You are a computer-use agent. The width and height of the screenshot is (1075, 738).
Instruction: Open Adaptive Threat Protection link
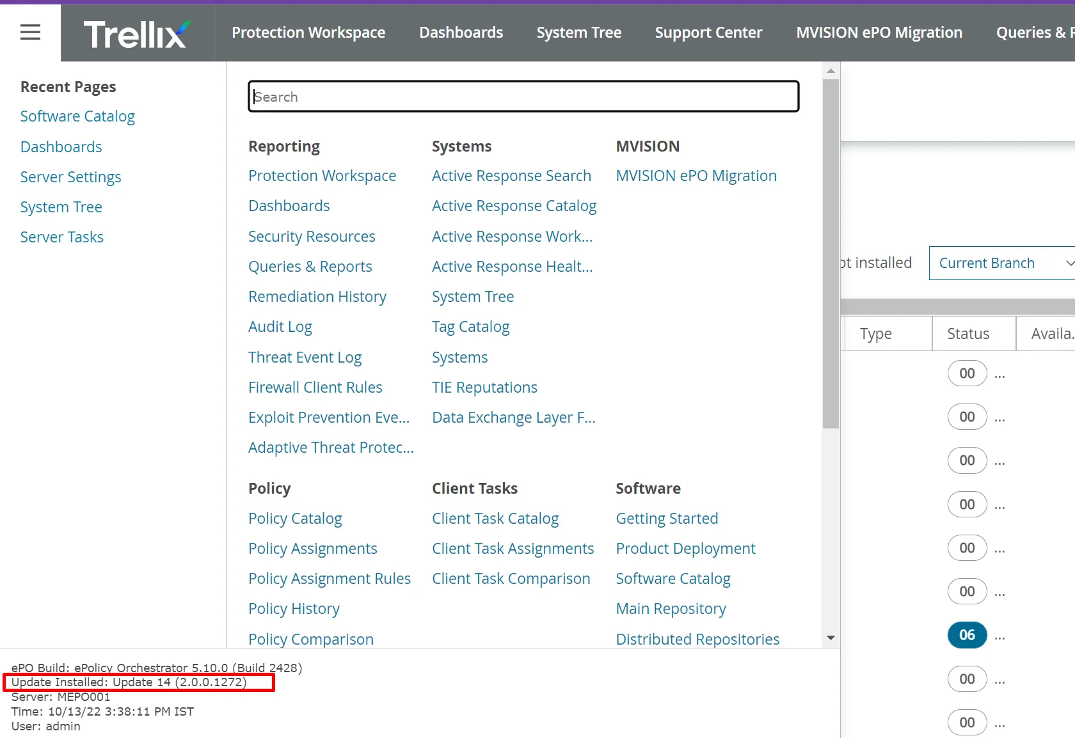tap(331, 448)
